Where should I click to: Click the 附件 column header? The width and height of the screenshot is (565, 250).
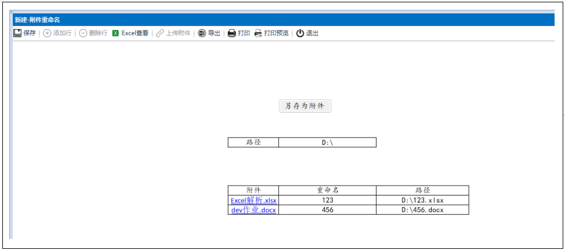pos(253,190)
